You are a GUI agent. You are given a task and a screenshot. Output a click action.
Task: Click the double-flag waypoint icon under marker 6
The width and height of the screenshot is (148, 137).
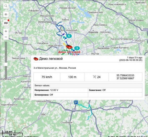click(x=65, y=38)
